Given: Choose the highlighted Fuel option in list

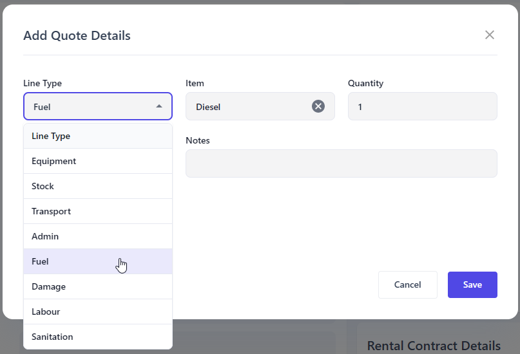Looking at the screenshot, I should coord(41,261).
